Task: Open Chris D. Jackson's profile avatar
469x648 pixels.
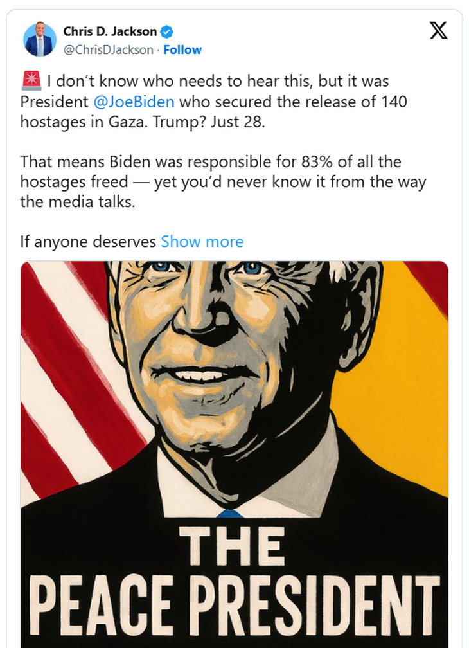Action: click(40, 40)
